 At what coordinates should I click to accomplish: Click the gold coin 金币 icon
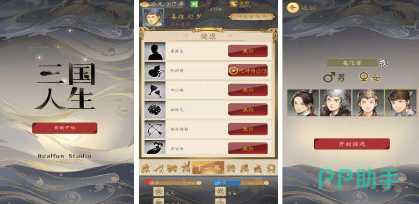(x=233, y=4)
